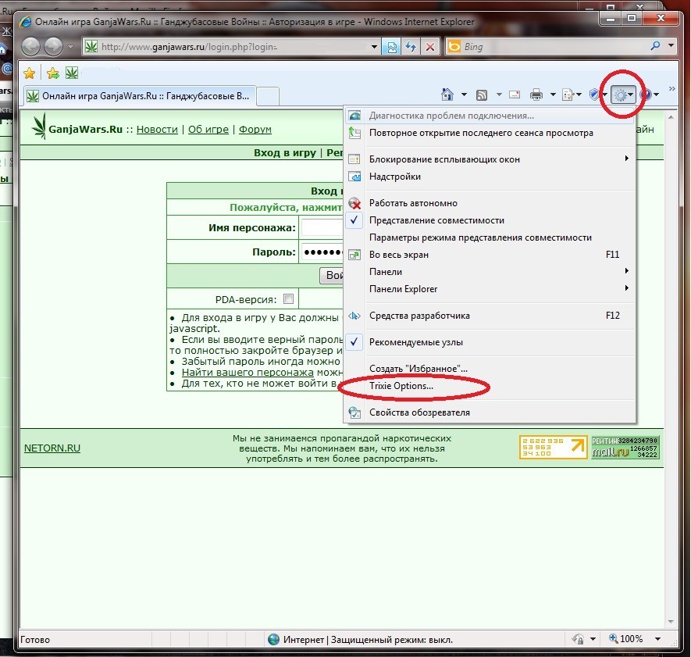Open the Help question icon

(646, 95)
